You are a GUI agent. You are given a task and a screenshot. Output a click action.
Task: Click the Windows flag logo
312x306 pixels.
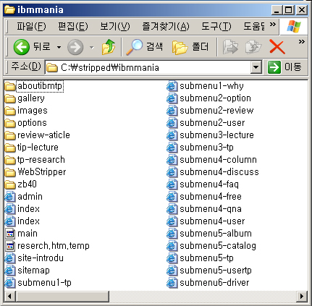click(294, 26)
